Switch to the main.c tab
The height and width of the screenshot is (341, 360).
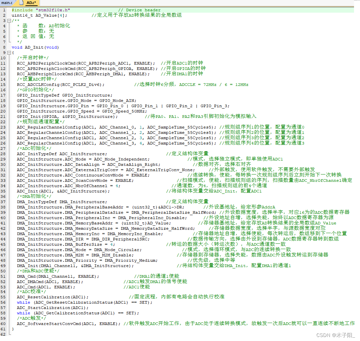click(x=7, y=3)
